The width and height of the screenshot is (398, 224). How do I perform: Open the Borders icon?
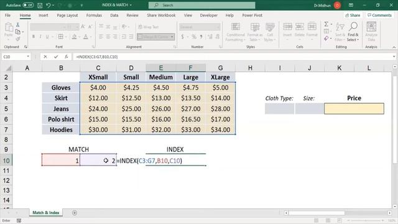coord(61,37)
